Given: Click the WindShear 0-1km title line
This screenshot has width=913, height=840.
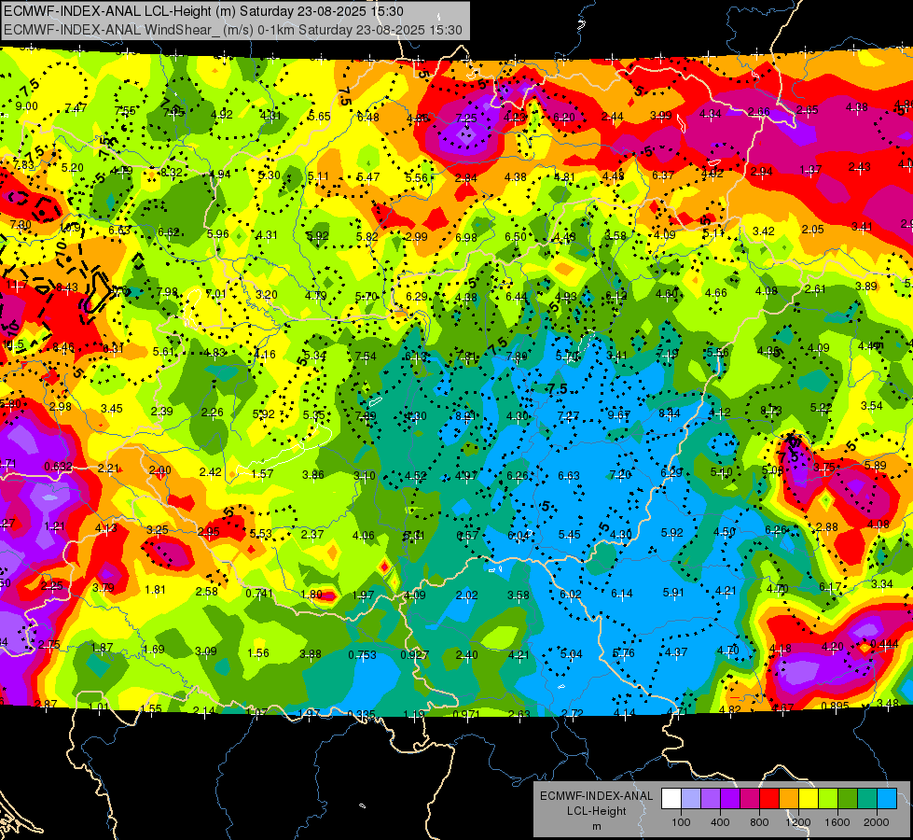Looking at the screenshot, I should point(233,30).
